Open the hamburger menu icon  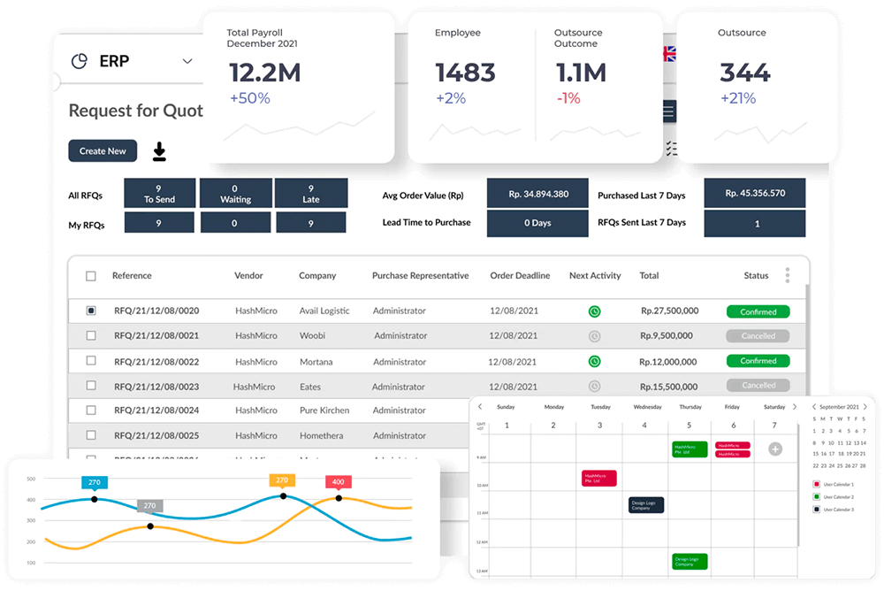pyautogui.click(x=669, y=111)
